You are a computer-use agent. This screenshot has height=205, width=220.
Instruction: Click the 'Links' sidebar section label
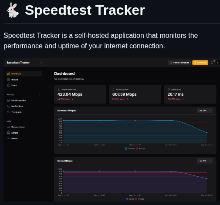click(x=9, y=121)
